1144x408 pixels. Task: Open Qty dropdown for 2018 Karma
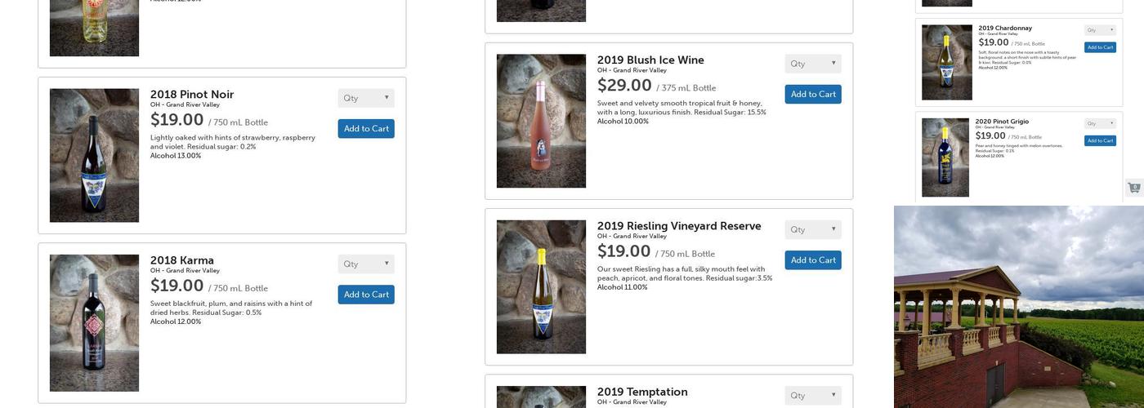click(x=366, y=264)
